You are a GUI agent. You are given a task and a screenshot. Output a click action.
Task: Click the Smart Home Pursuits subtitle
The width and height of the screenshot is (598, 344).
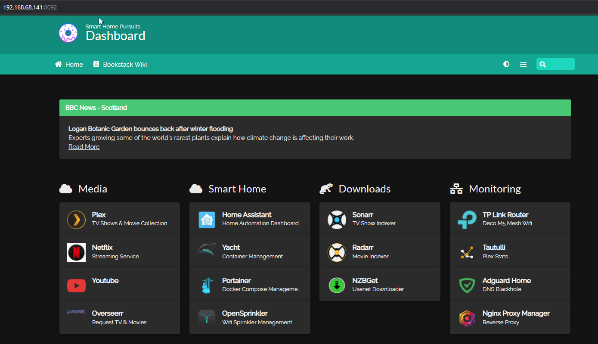tap(113, 26)
